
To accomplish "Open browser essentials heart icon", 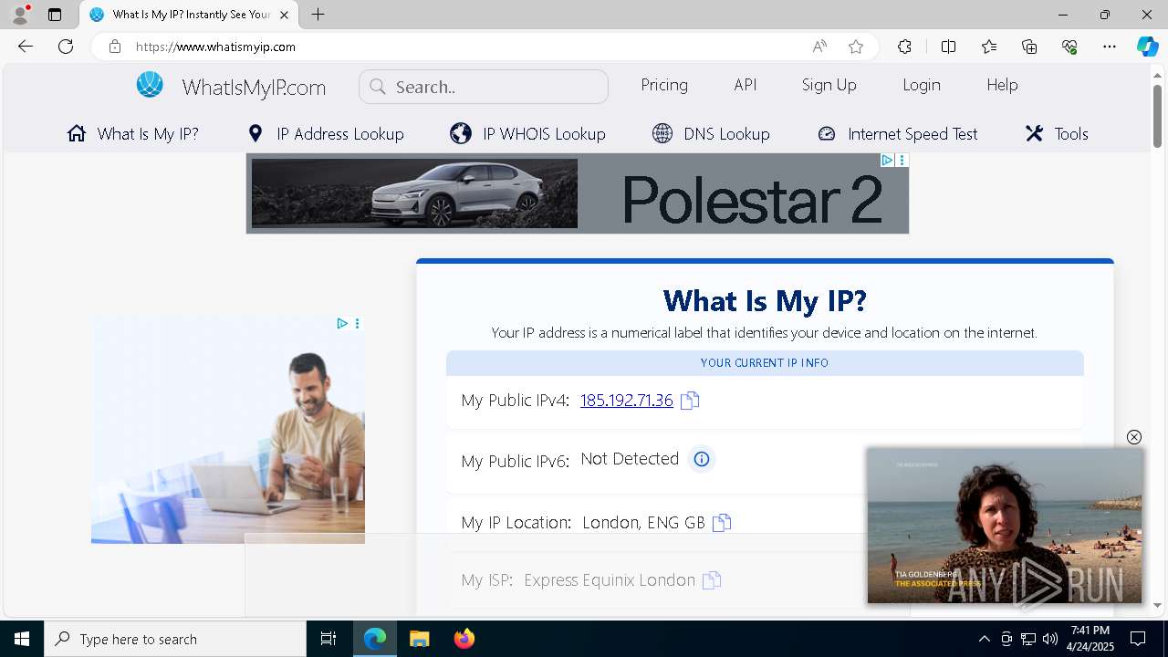I will 1069,47.
